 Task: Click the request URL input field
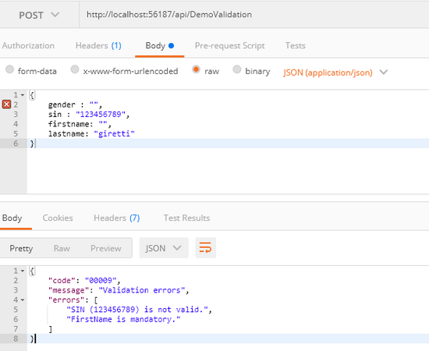click(254, 15)
